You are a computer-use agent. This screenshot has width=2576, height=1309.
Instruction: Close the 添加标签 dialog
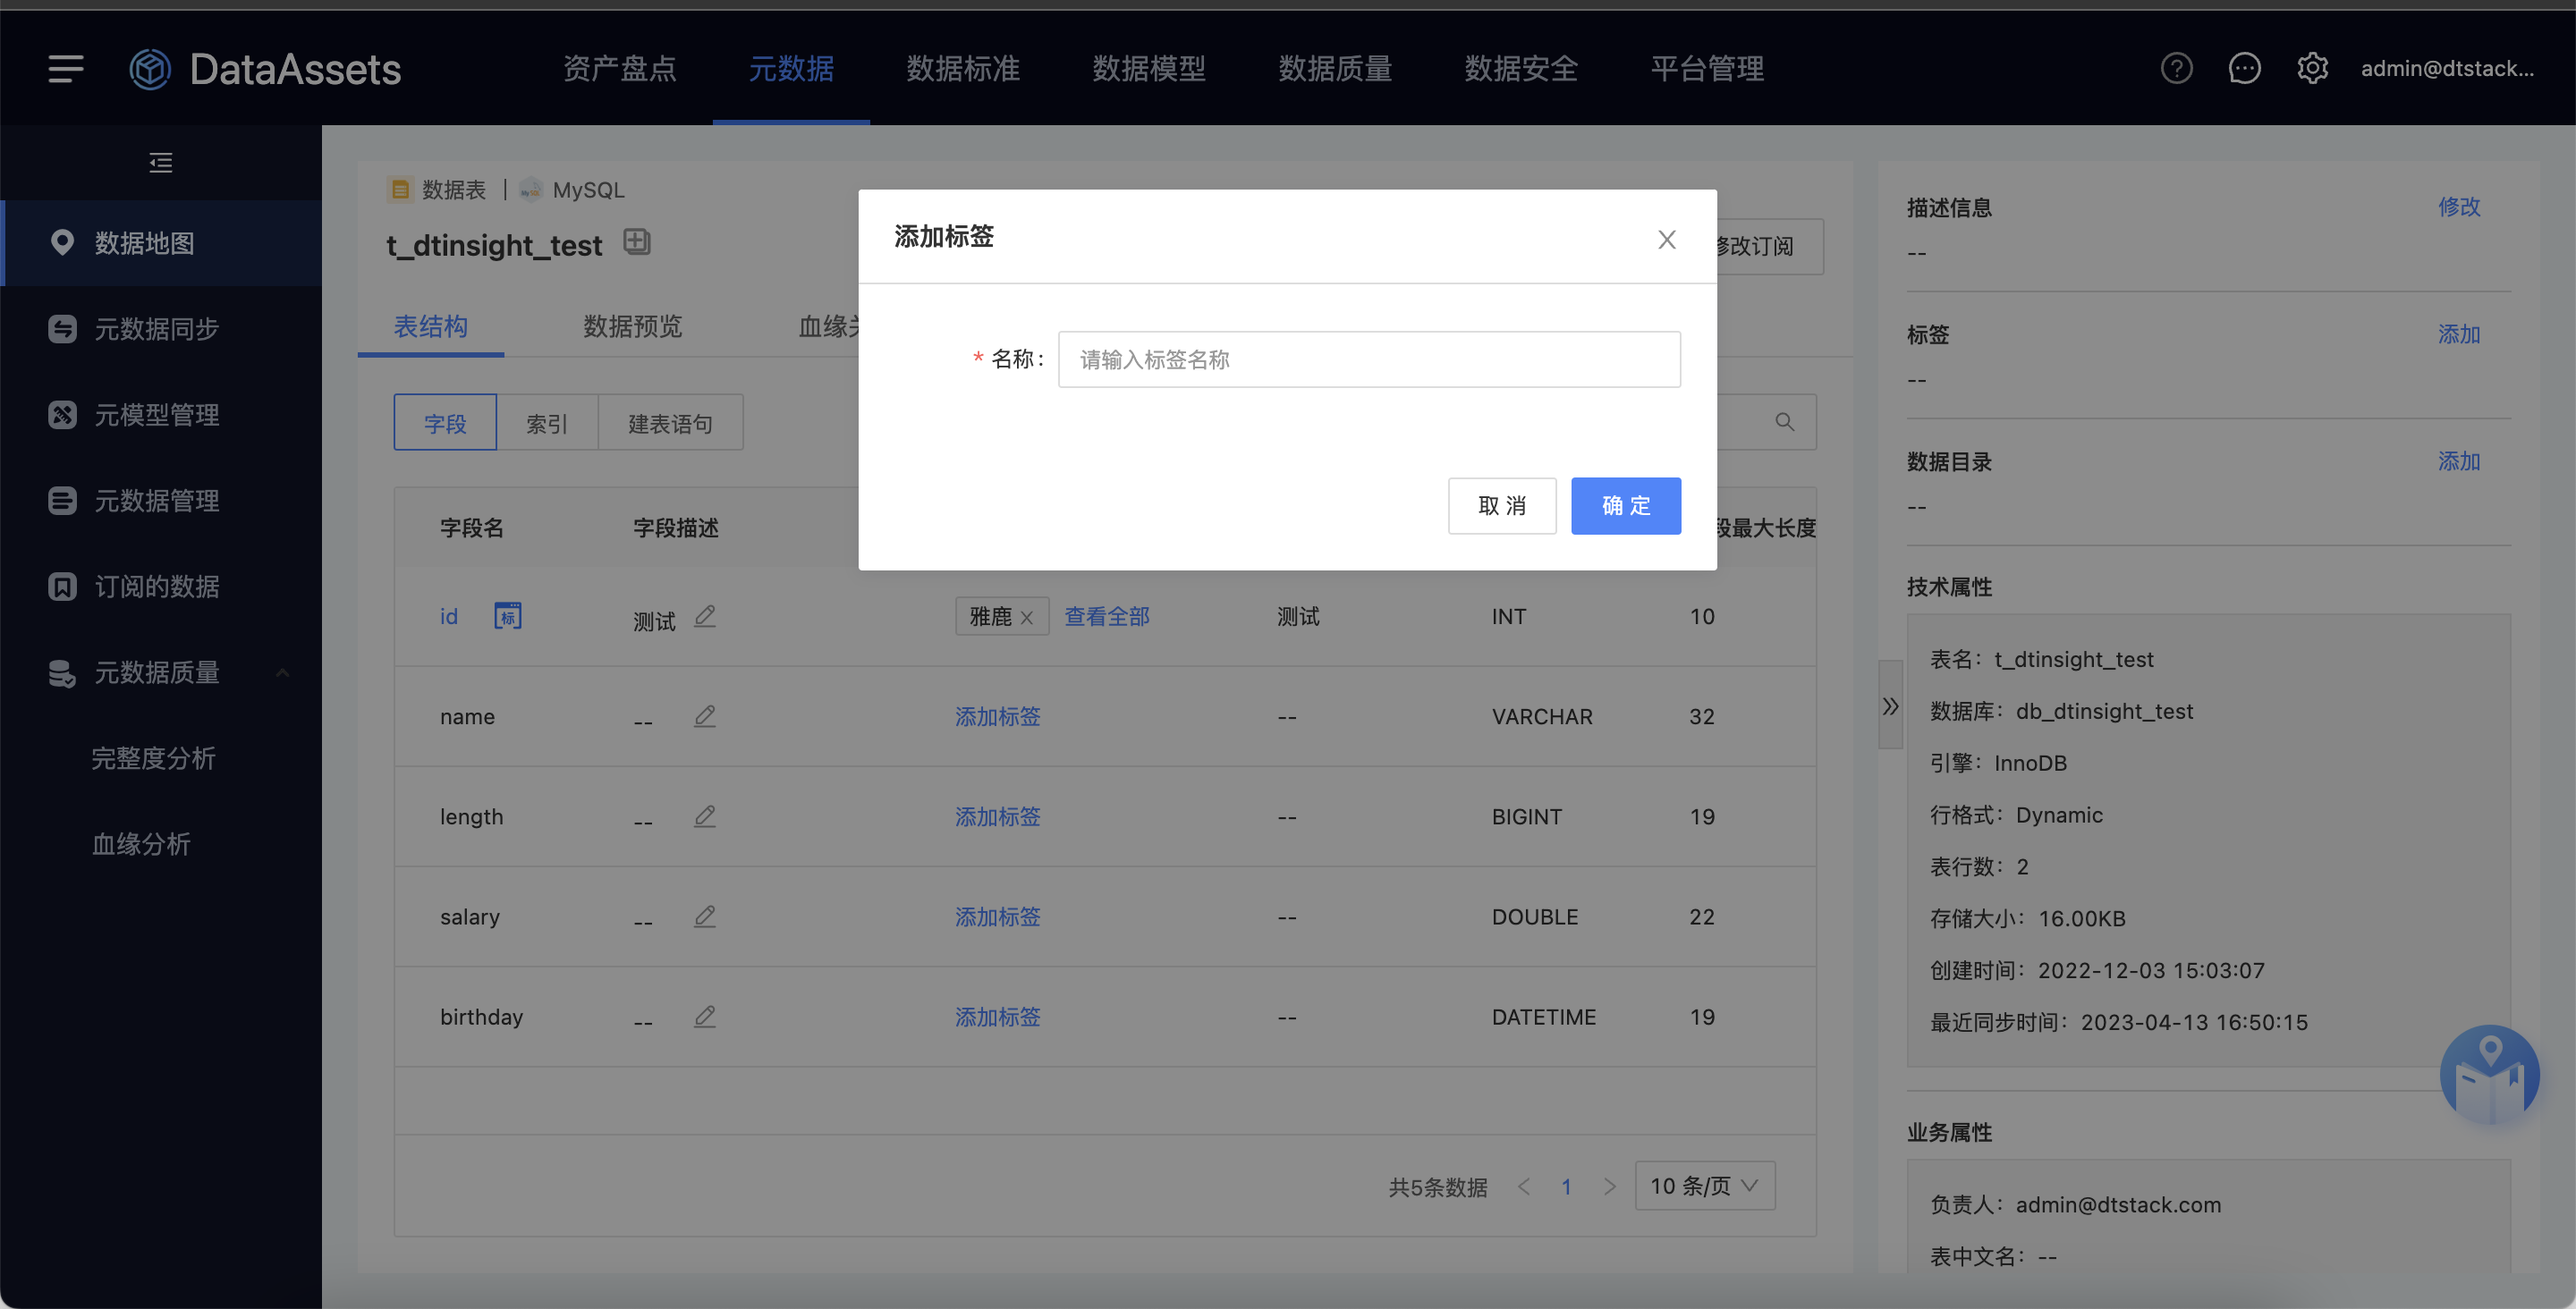point(1667,240)
